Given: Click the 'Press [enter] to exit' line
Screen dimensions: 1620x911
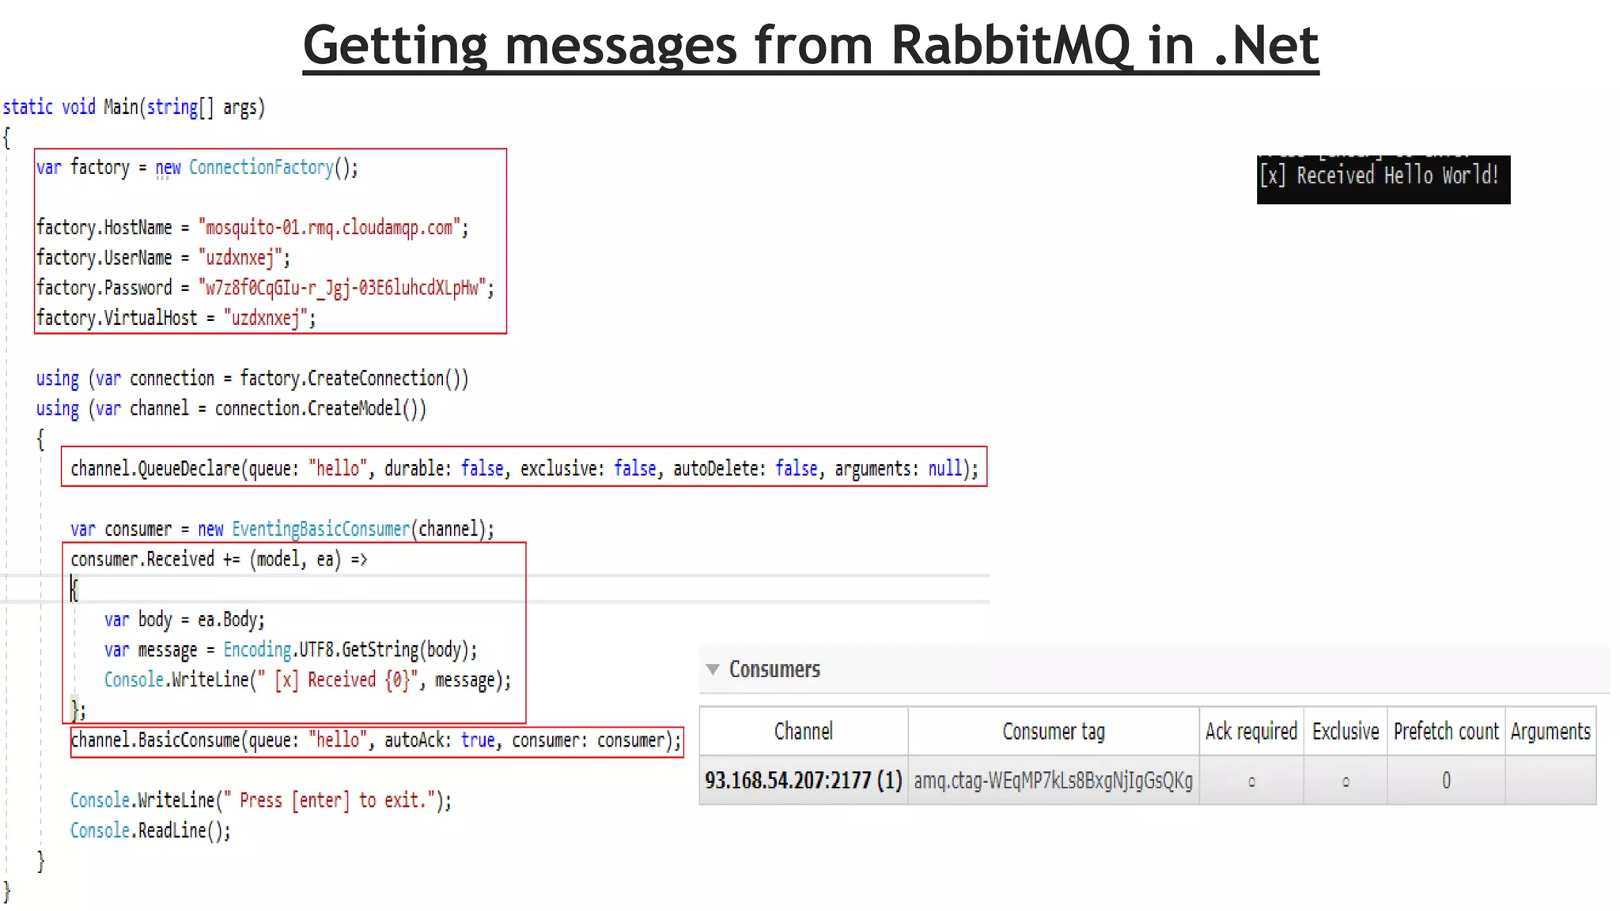Looking at the screenshot, I should (261, 800).
